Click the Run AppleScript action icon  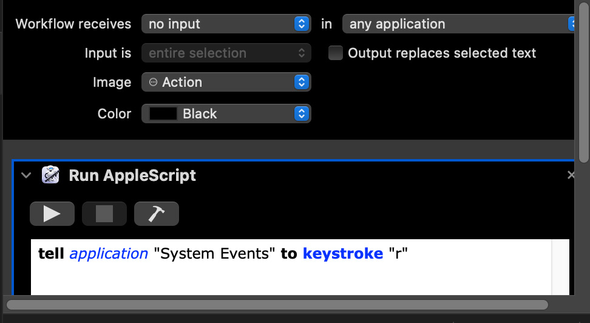click(x=50, y=175)
